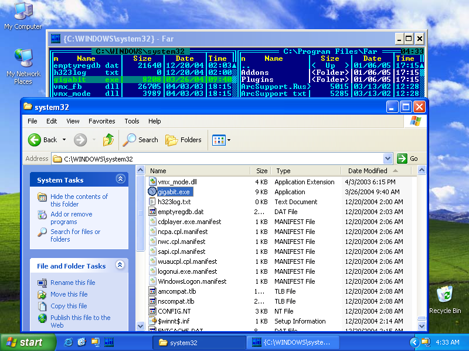Open the Edit menu
This screenshot has width=469, height=351.
[x=52, y=121]
